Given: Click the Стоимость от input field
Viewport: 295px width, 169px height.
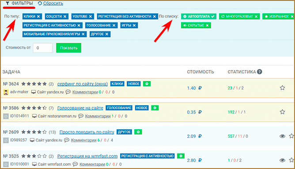Looking at the screenshot, I should (x=43, y=48).
